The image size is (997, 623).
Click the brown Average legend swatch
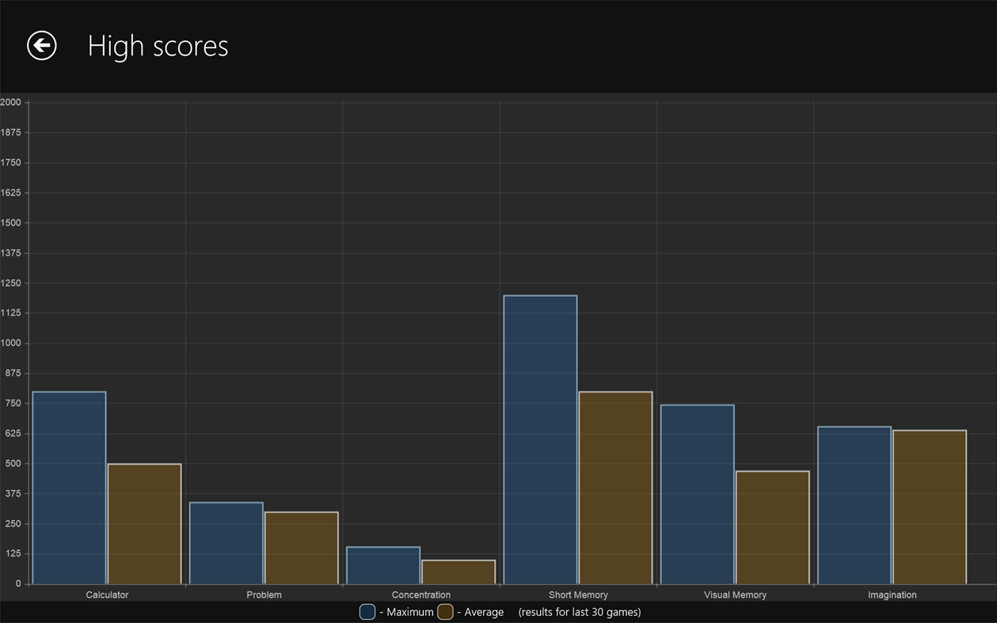[x=445, y=612]
